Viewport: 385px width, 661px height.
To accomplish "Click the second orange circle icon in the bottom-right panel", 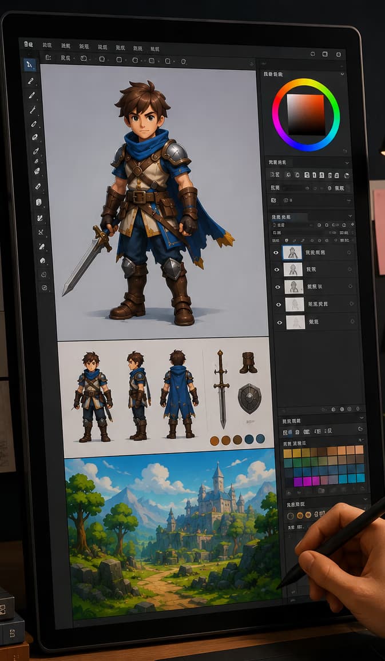I will tap(308, 515).
